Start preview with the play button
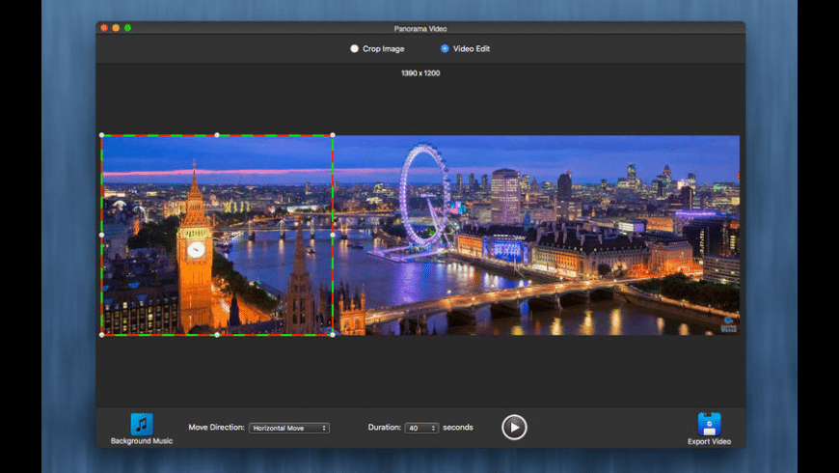Screen dimensions: 839x473 (514, 428)
